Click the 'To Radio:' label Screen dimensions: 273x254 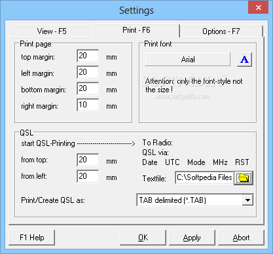[157, 143]
